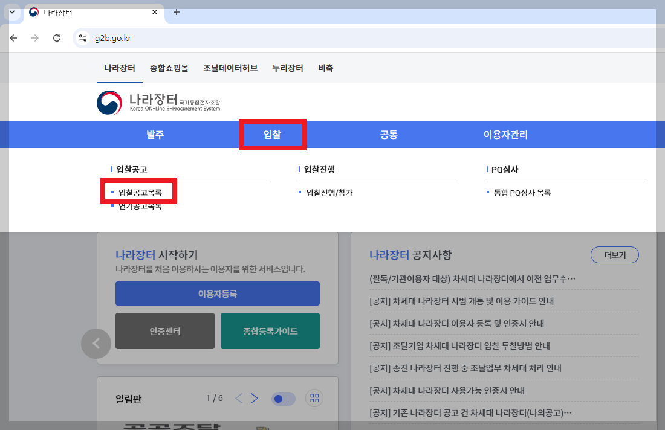Click the 알림판 1 / 6 page counter
Screen dimensions: 665x430
tap(215, 398)
